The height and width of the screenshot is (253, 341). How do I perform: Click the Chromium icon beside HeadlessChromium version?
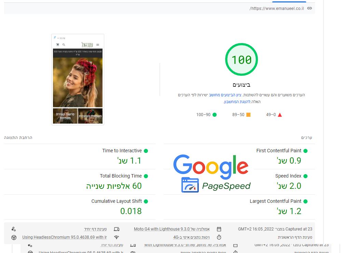14,237
